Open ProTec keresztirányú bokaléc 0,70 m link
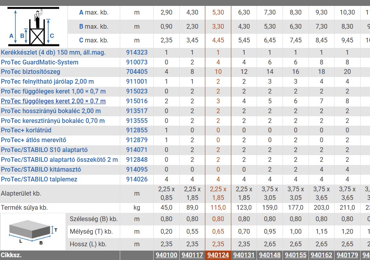Image resolution: width=370 pixels, height=260 pixels. click(53, 121)
